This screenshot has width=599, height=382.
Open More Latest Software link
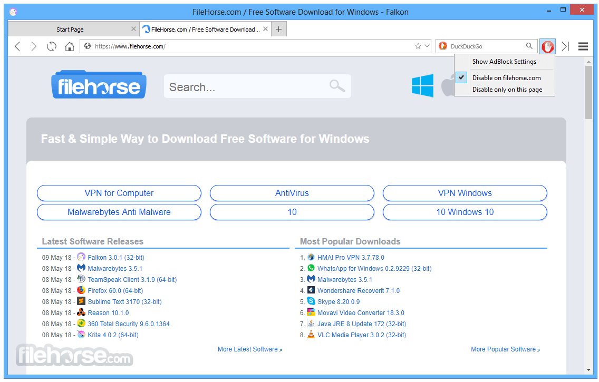pos(250,349)
